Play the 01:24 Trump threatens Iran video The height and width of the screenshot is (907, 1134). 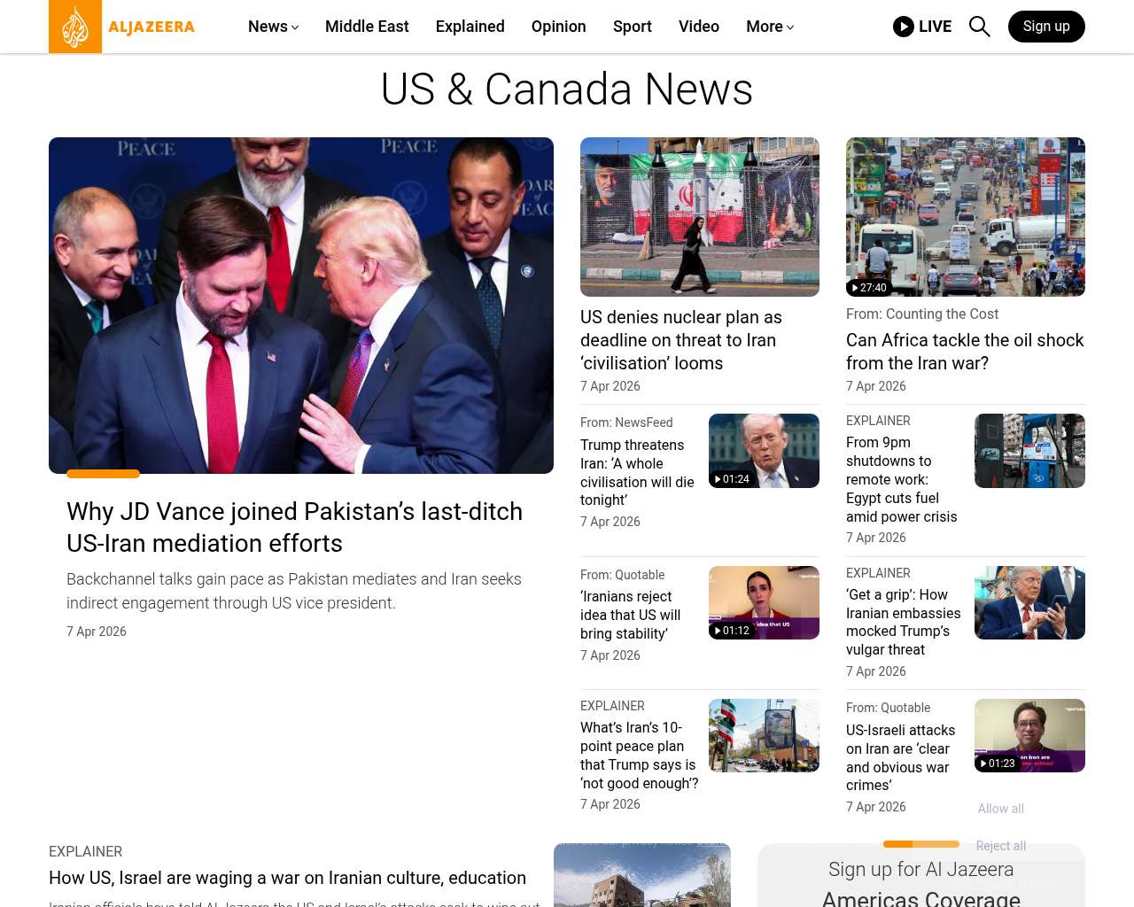[x=764, y=451]
